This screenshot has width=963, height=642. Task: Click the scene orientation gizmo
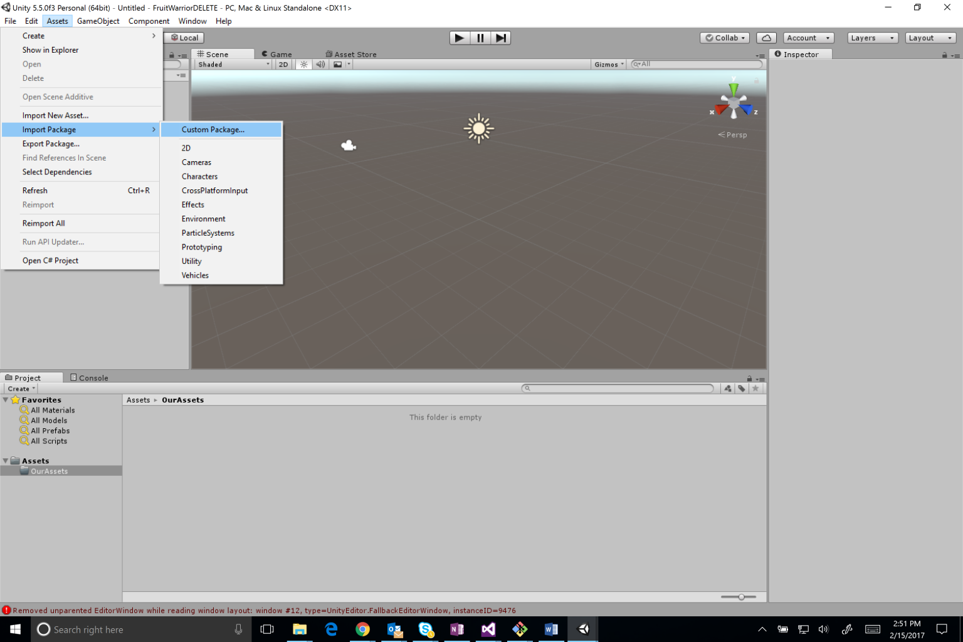point(734,102)
